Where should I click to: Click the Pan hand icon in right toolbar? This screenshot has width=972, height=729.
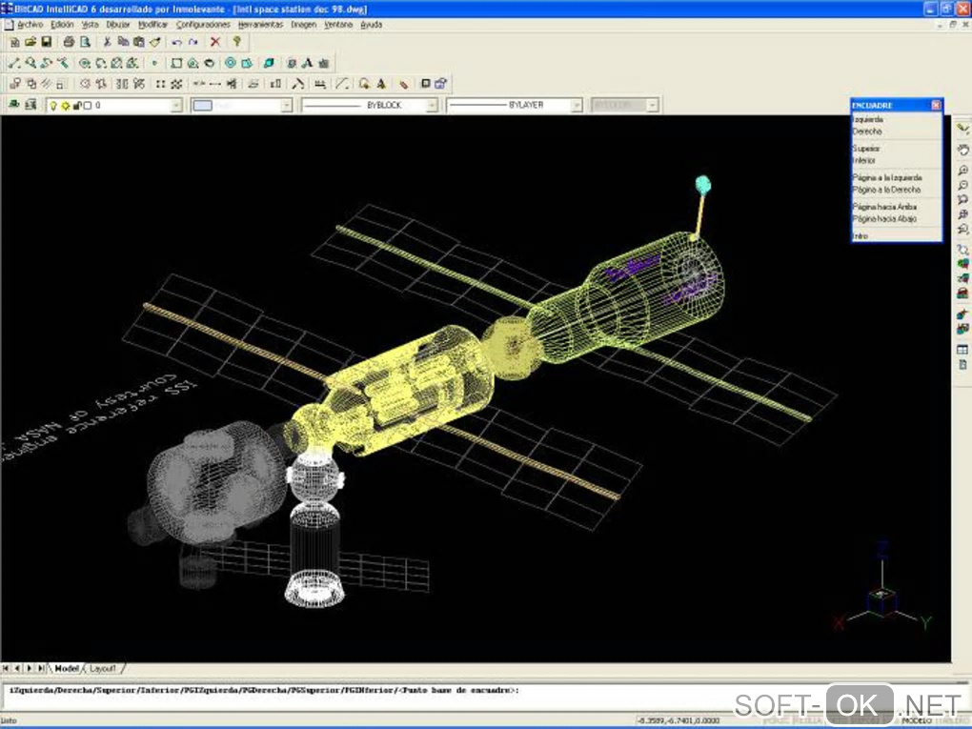[962, 150]
